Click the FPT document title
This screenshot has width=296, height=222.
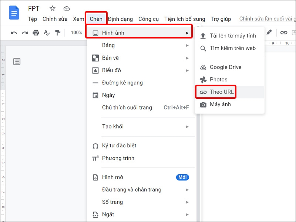(x=34, y=9)
